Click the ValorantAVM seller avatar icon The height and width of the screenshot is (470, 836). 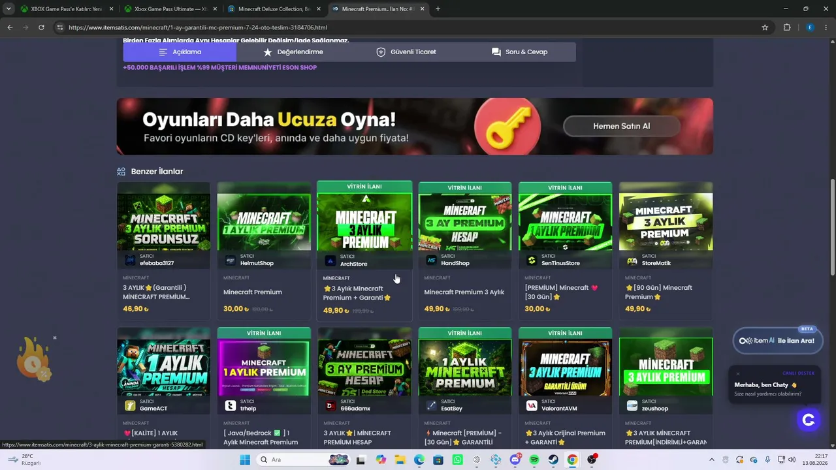[532, 405]
